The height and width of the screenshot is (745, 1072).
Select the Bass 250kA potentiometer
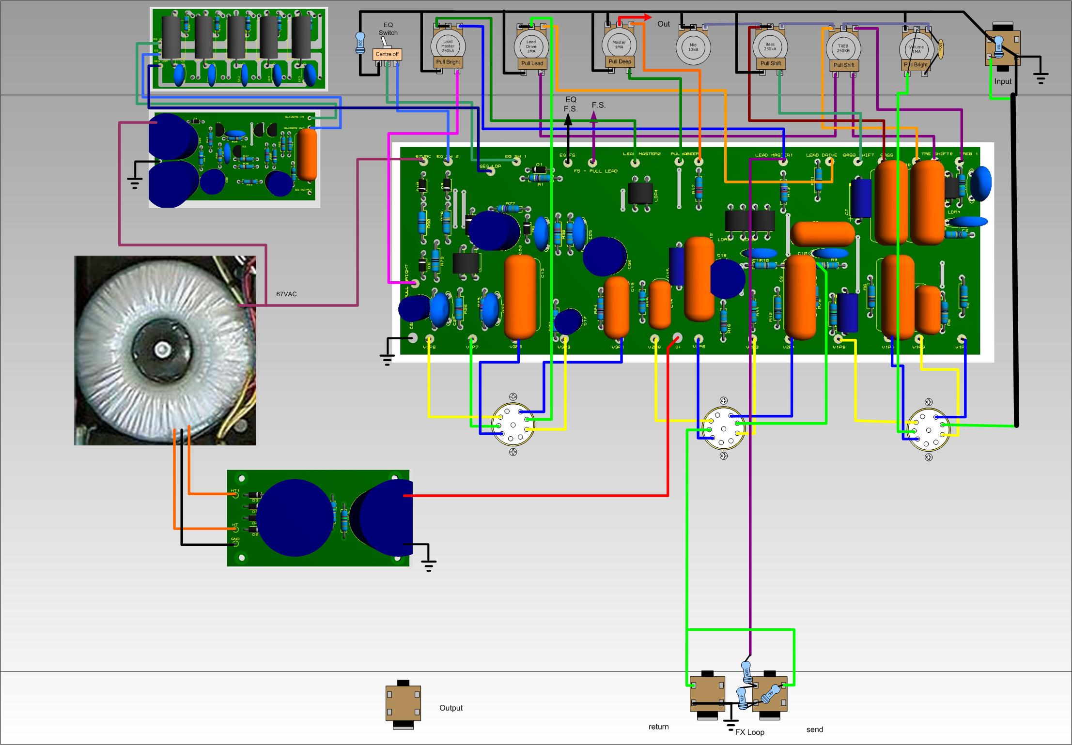click(770, 47)
